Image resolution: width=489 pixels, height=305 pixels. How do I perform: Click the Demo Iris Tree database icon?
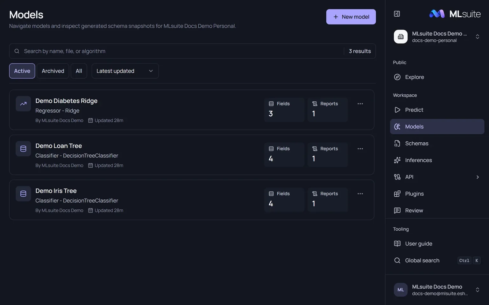pyautogui.click(x=23, y=194)
